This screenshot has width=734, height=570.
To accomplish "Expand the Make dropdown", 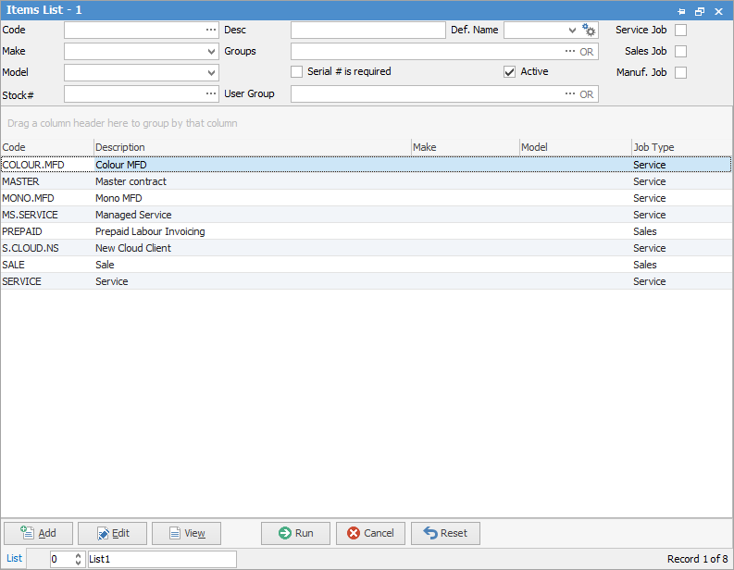I will (211, 52).
